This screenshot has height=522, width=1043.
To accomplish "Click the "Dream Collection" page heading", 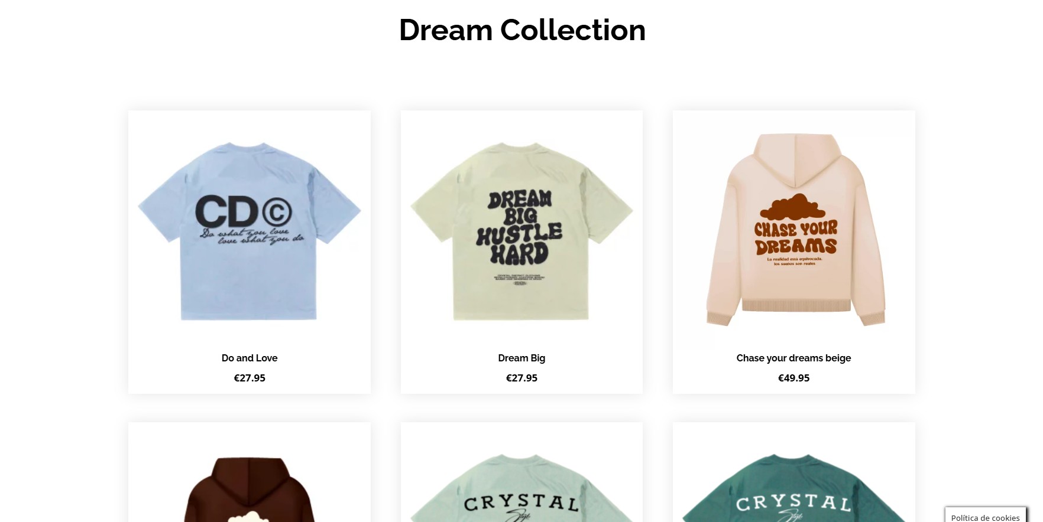I will 522,30.
